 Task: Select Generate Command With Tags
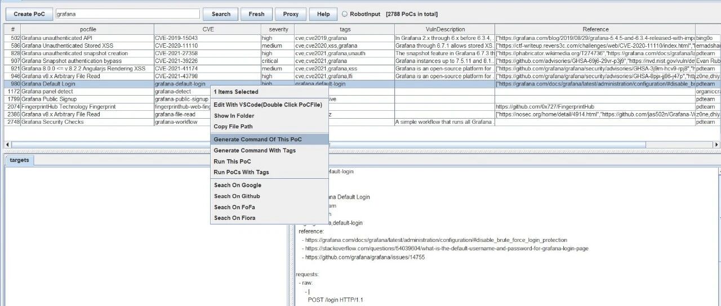coord(269,150)
